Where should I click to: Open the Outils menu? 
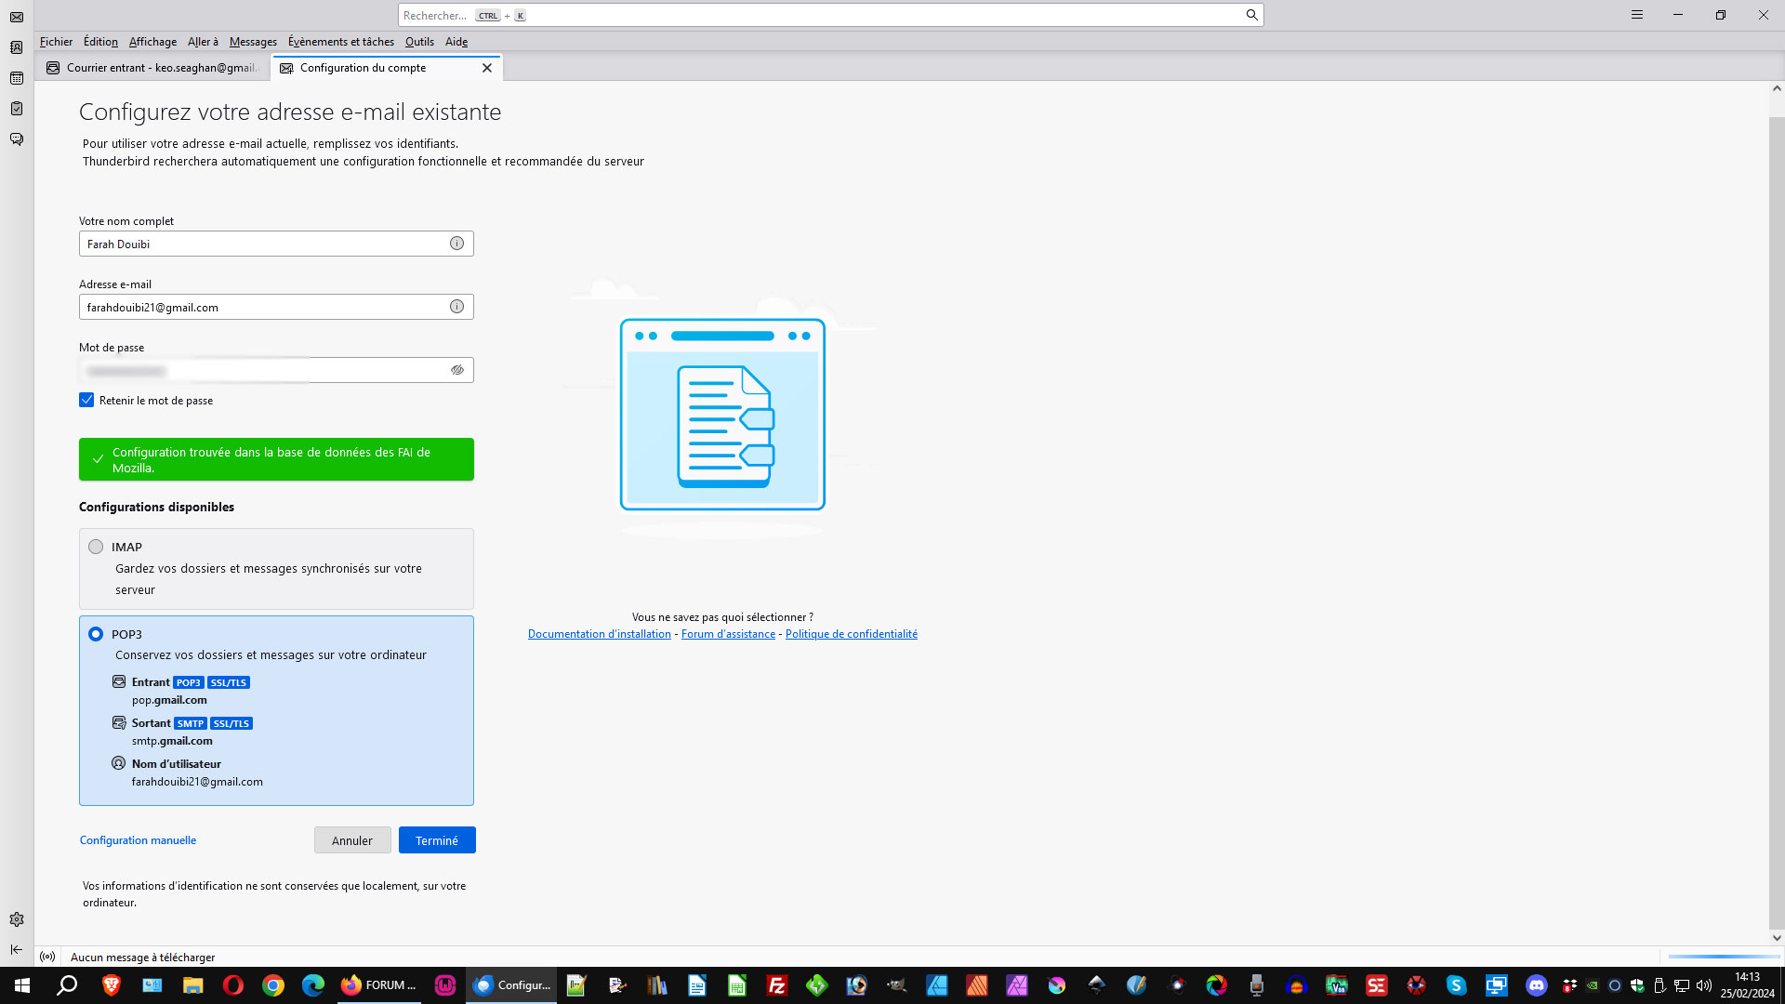[419, 42]
